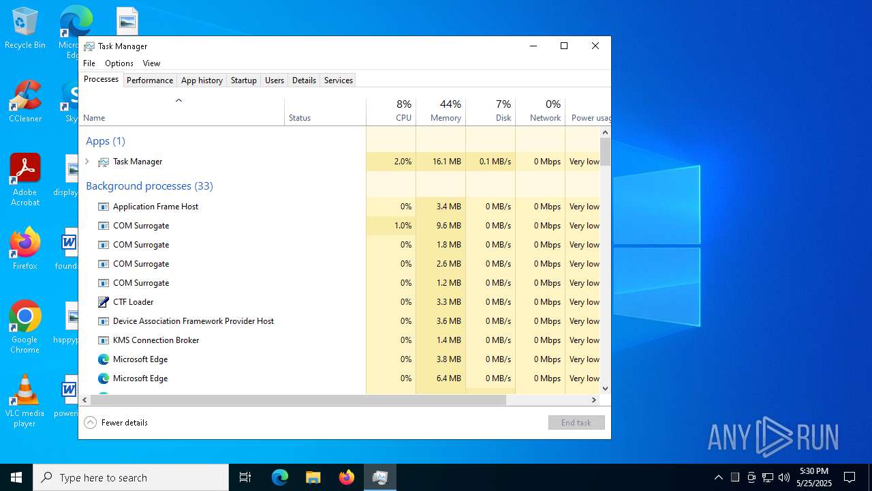Open the notification center icon

[850, 477]
